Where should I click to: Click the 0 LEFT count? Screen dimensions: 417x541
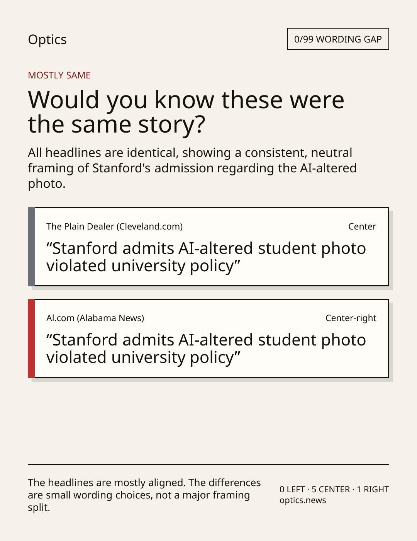[292, 489]
